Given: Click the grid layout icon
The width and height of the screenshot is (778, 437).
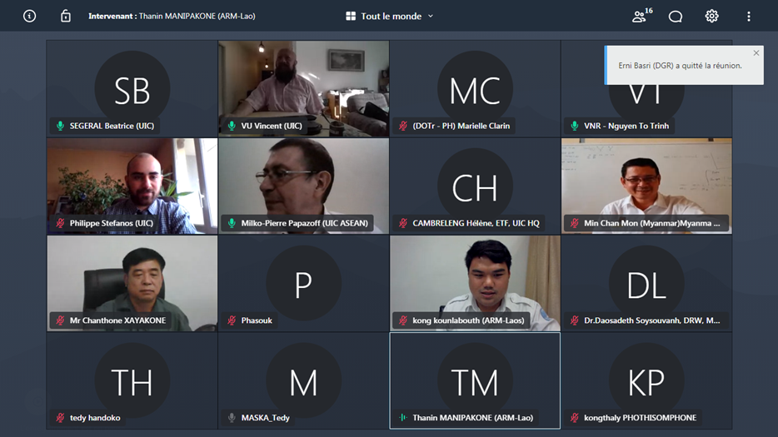Looking at the screenshot, I should (351, 17).
